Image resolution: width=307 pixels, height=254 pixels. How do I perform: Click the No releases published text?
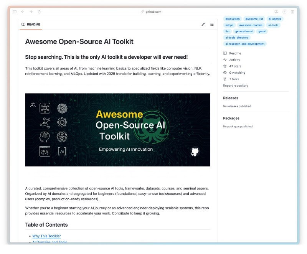[x=237, y=106]
